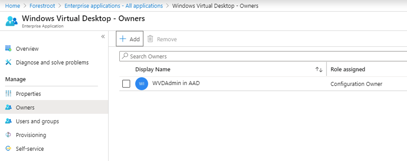The height and width of the screenshot is (161, 407).
Task: Go to Home breadcrumb link
Action: [x=13, y=6]
